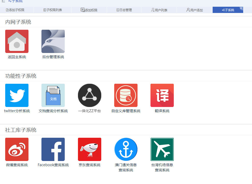This screenshot has width=252, height=184.
Task: Switch to the 添加权限 tab
Action: [x=89, y=10]
